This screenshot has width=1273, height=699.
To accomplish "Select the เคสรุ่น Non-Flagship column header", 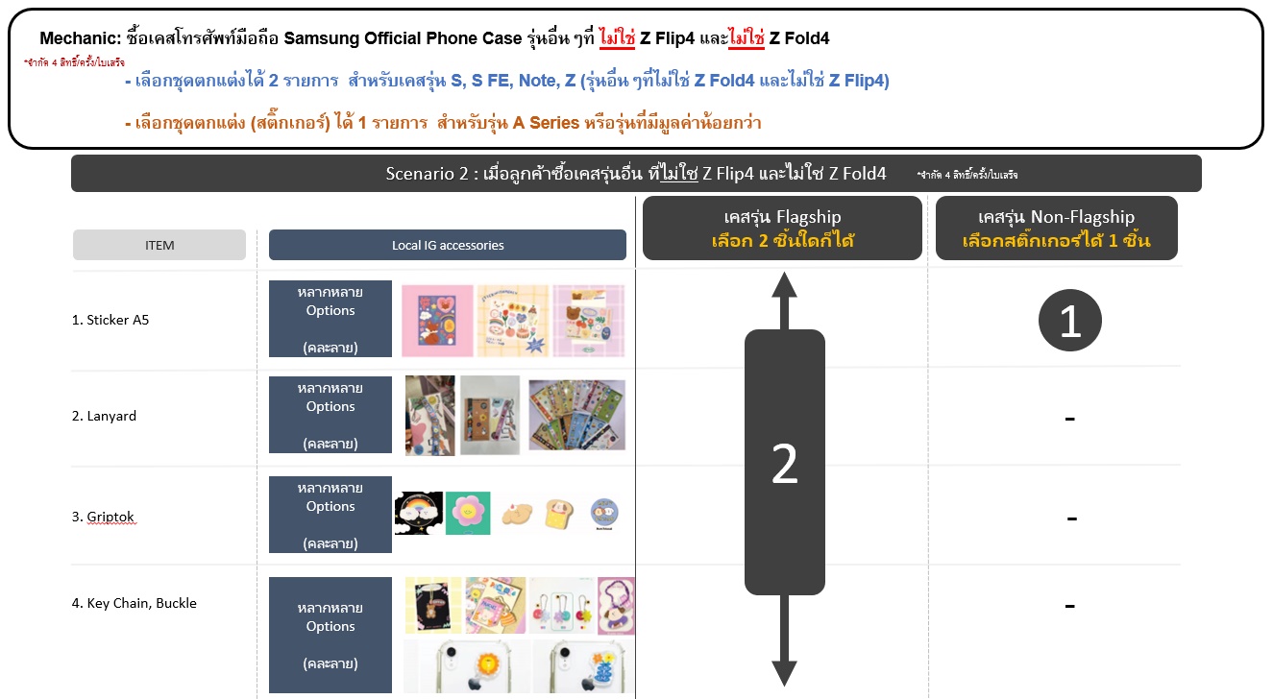I will 1056,229.
